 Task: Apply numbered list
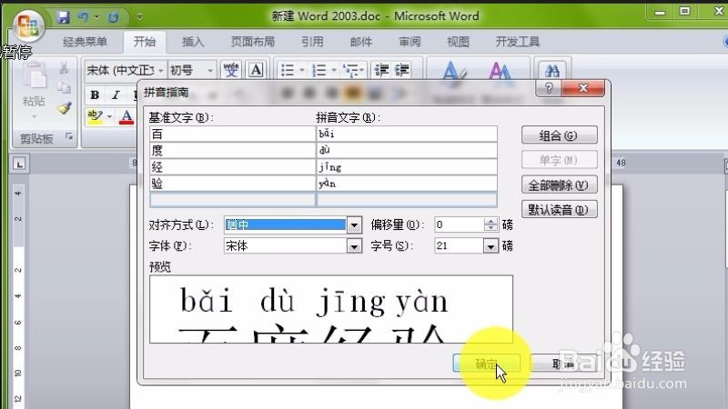319,71
